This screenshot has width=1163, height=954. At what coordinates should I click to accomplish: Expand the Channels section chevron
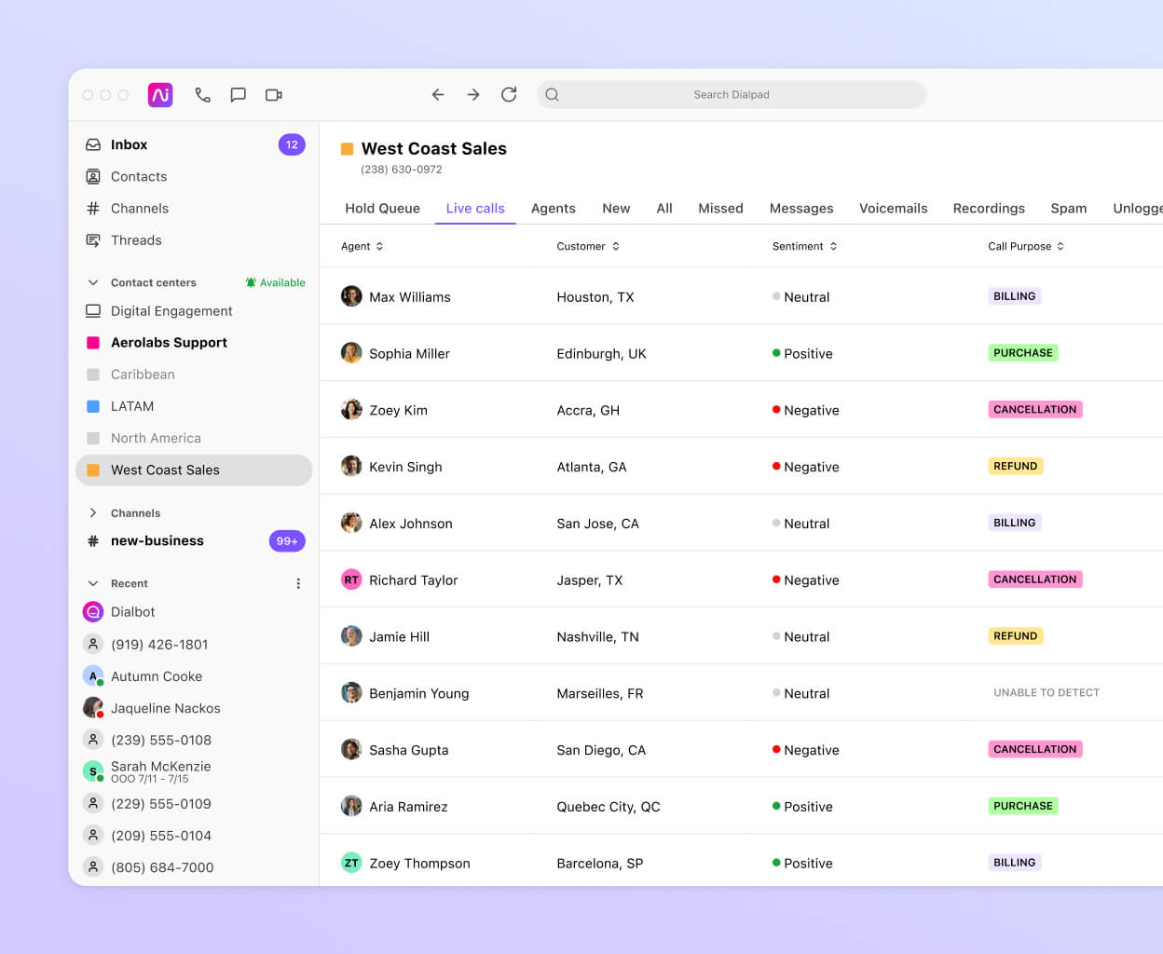tap(92, 512)
